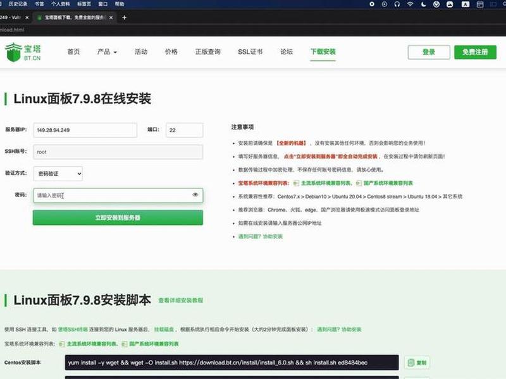Open macOS 书签 menu
The image size is (506, 379).
click(39, 4)
